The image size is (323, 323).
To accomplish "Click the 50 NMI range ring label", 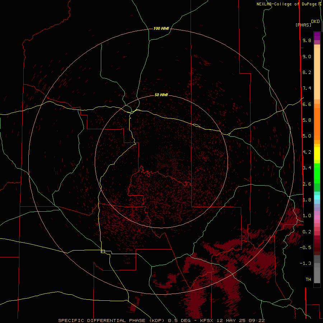I will [161, 95].
